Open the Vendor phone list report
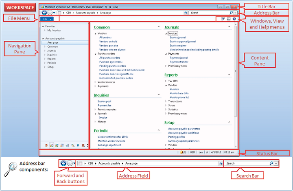293x191 pixels. [179, 97]
